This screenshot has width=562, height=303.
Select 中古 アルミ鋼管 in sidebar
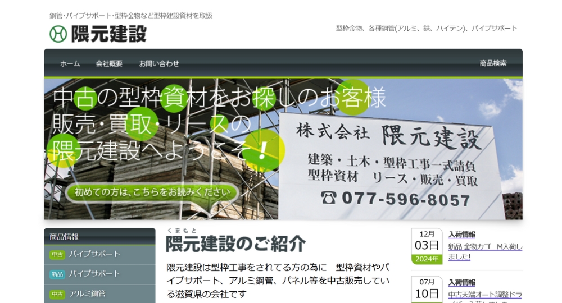(99, 293)
